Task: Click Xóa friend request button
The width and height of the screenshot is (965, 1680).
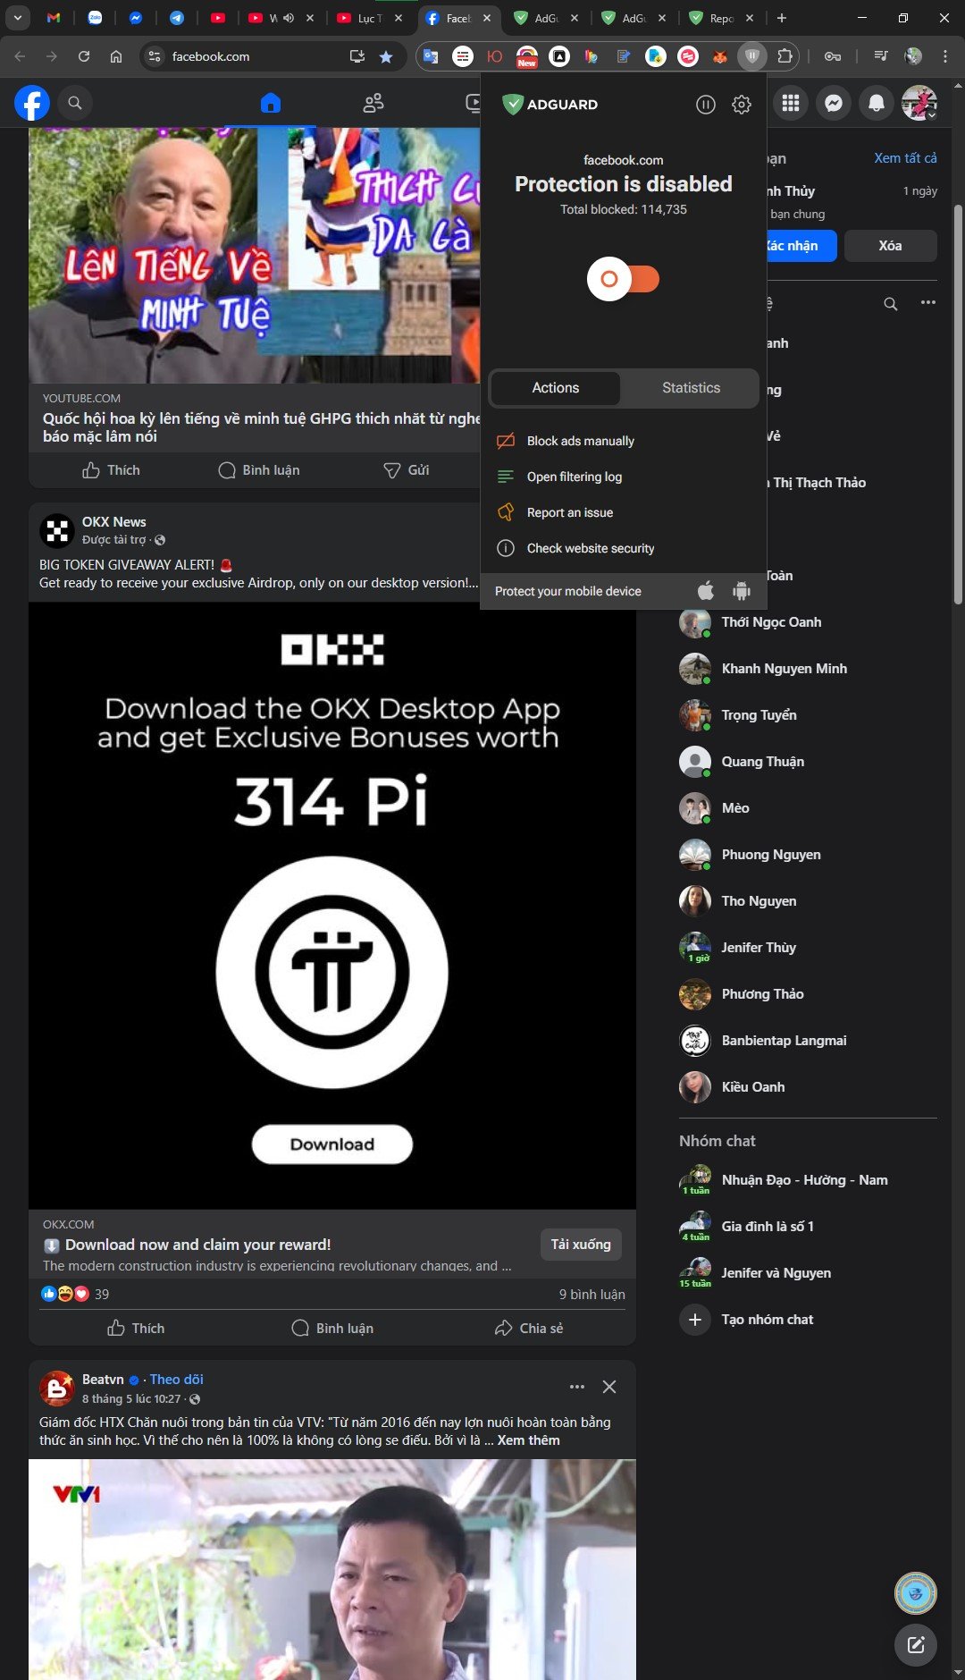Action: pos(890,246)
